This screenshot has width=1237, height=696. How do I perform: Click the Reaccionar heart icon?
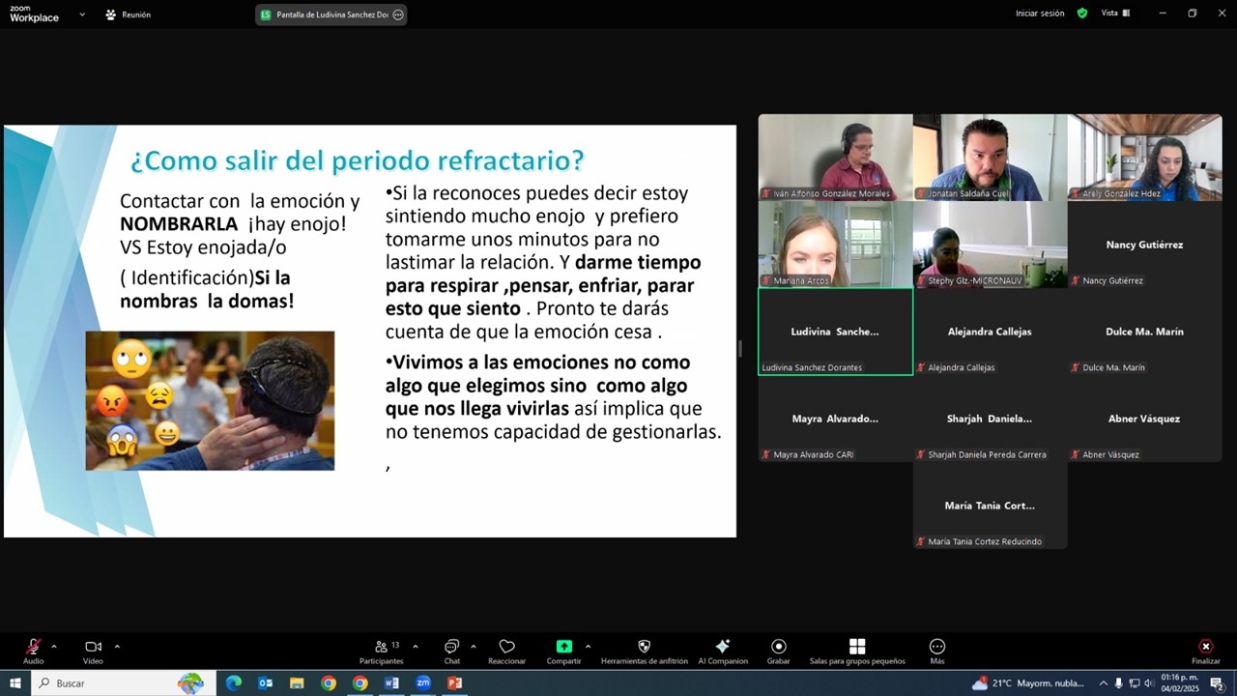click(506, 647)
